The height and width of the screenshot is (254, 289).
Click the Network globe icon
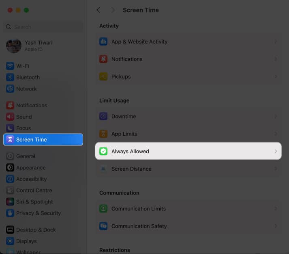(10, 89)
